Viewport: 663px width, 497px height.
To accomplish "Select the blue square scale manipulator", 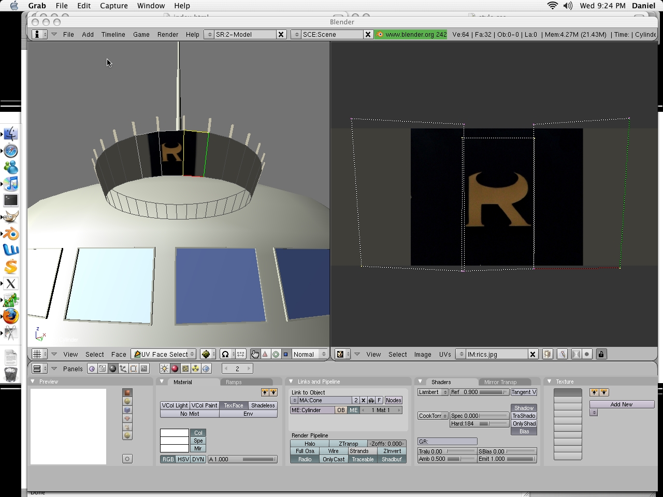I will [x=285, y=354].
